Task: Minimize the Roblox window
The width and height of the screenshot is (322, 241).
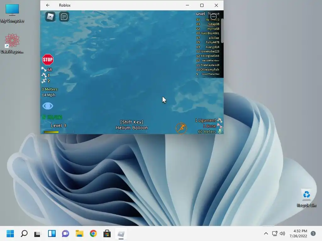Action: pyautogui.click(x=187, y=5)
